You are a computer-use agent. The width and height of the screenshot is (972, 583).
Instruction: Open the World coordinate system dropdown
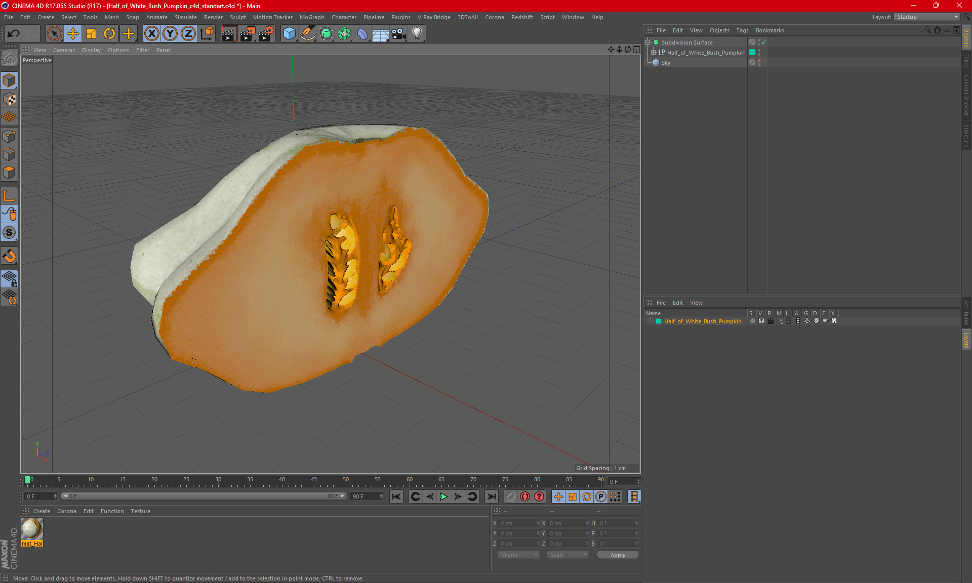(519, 555)
